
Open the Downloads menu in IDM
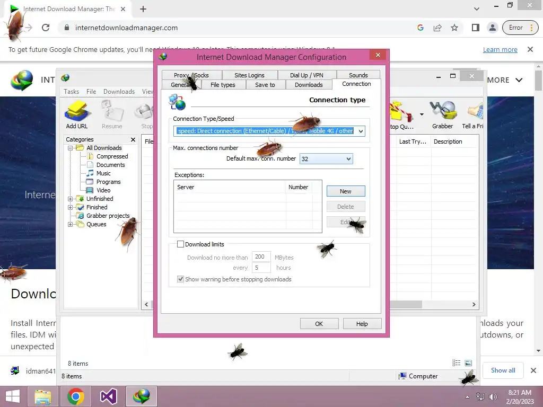point(119,91)
